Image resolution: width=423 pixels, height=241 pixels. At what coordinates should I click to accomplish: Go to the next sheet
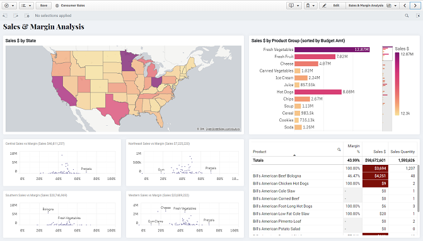415,6
